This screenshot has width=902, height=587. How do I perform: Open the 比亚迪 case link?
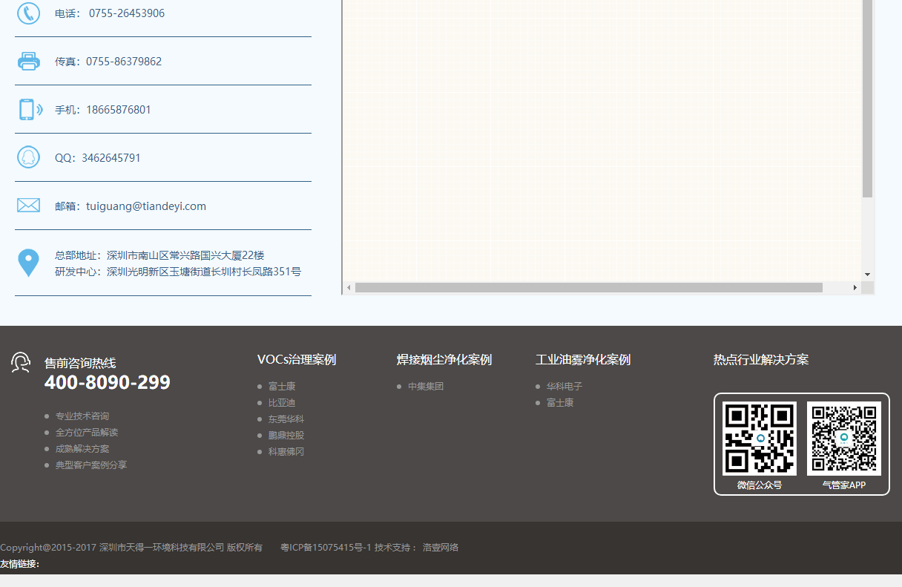[282, 402]
